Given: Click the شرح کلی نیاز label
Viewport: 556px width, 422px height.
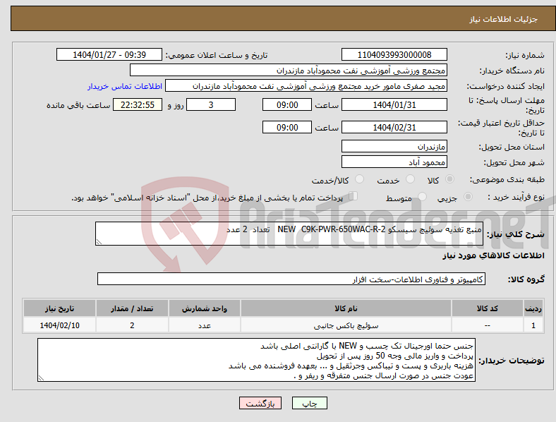Looking at the screenshot, I should (x=516, y=234).
